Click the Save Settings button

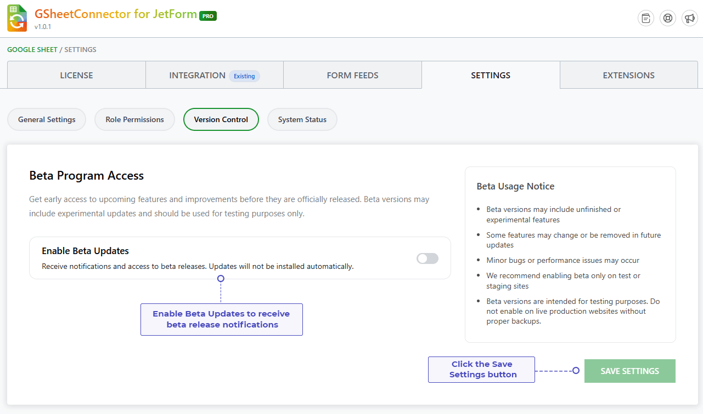pyautogui.click(x=630, y=371)
